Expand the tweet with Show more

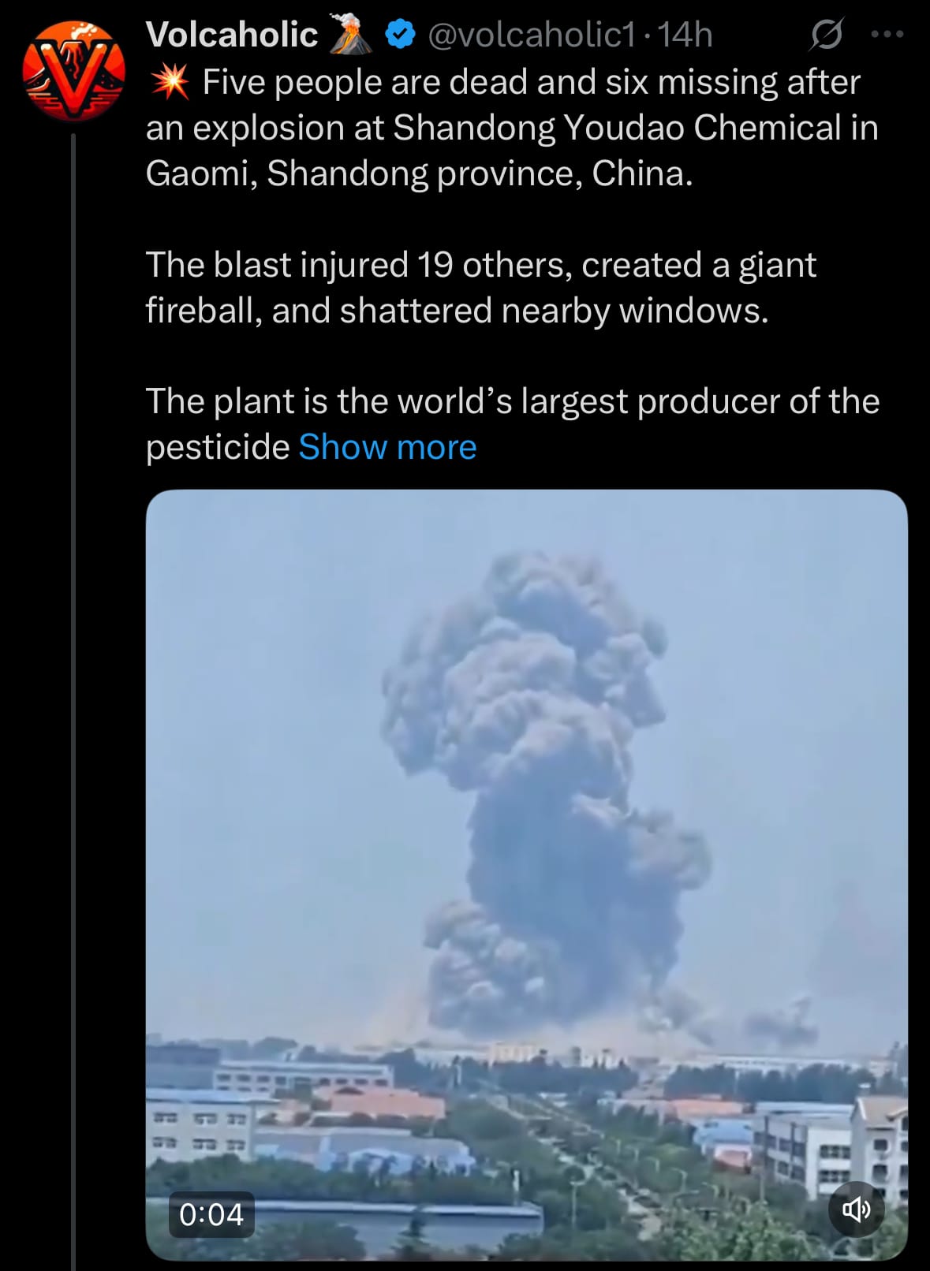387,447
